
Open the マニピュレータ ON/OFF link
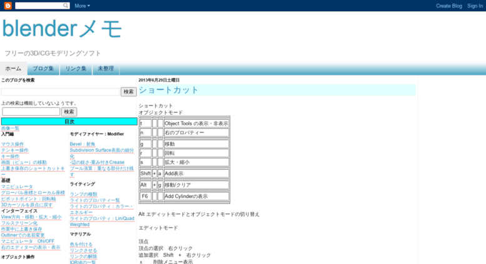(28, 241)
